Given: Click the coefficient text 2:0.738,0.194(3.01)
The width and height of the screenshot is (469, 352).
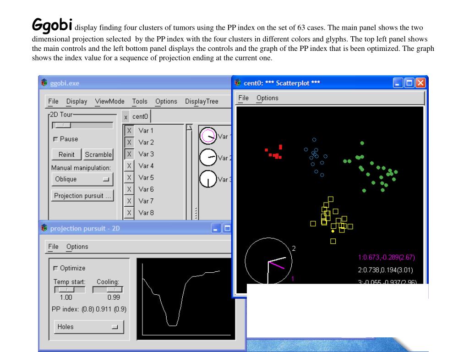Looking at the screenshot, I should 385,270.
